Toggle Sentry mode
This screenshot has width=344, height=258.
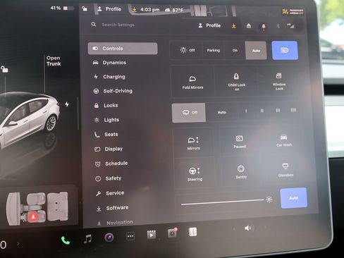pos(241,172)
